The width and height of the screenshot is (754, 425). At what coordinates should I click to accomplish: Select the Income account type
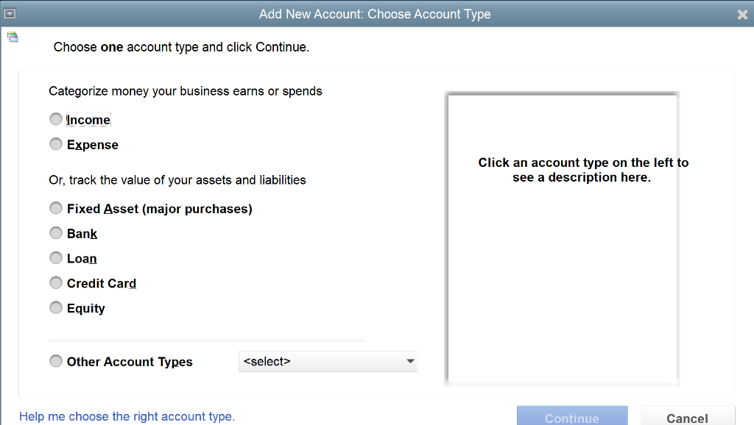pyautogui.click(x=56, y=118)
